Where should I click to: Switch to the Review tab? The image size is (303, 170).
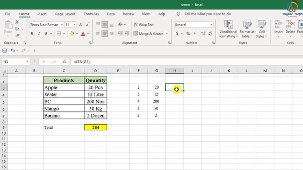tap(128, 14)
